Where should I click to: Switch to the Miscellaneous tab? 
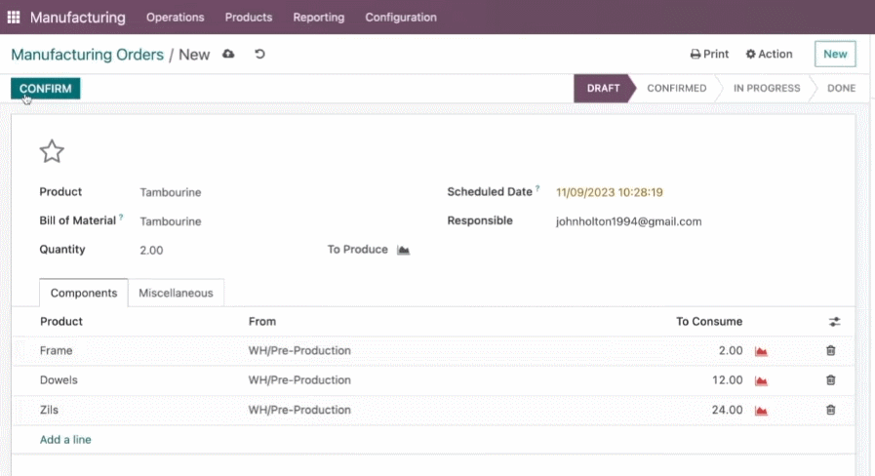tap(176, 293)
